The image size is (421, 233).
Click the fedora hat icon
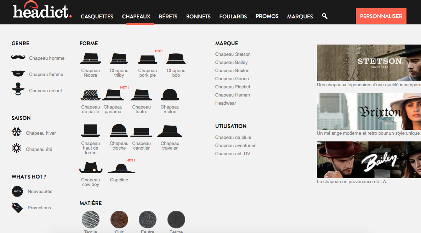coord(90,59)
